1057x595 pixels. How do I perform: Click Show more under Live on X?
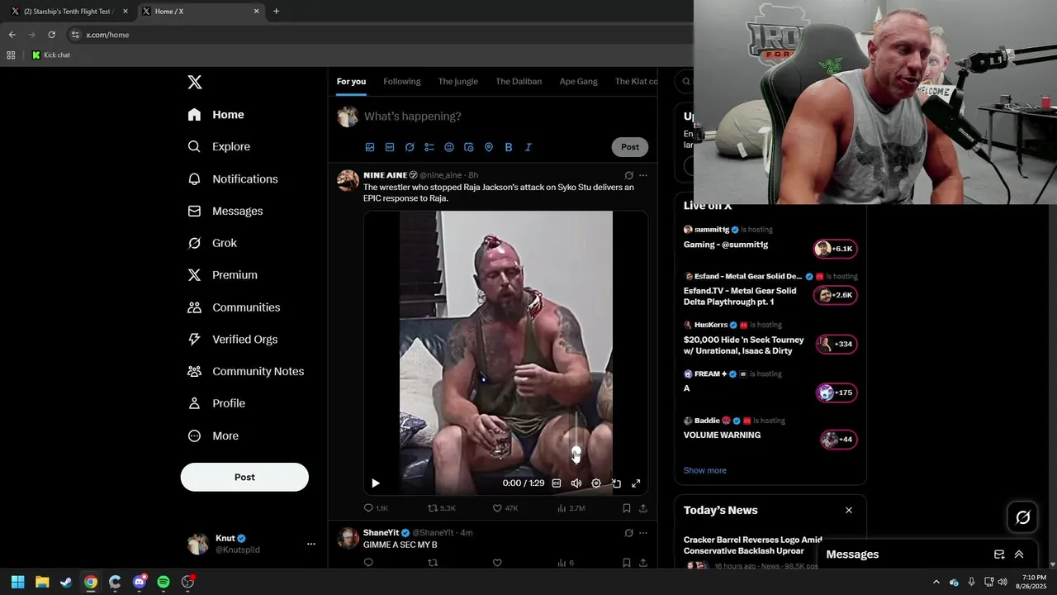[705, 470]
